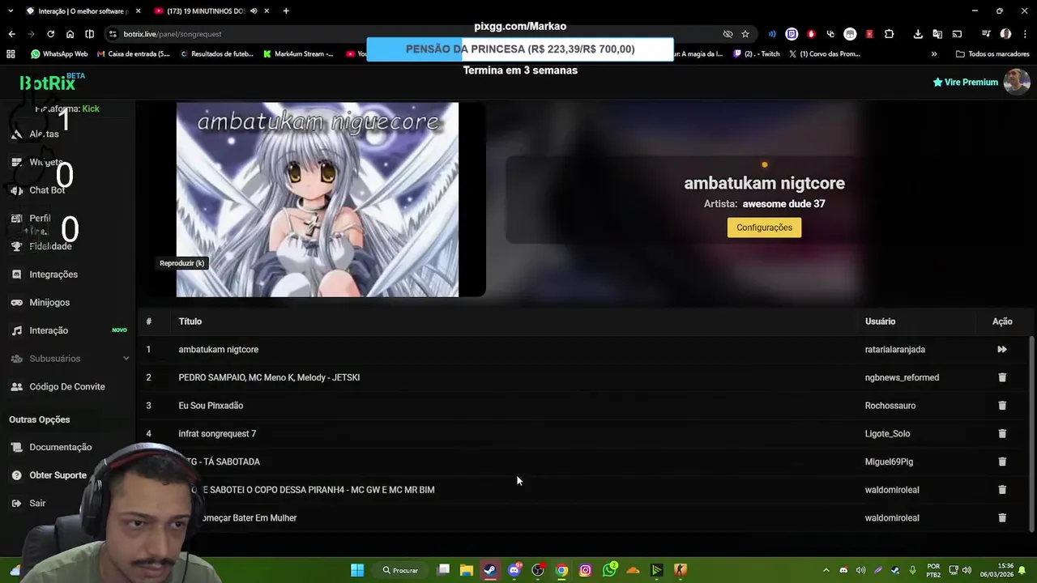This screenshot has width=1037, height=583.
Task: Open Steam from the taskbar
Action: pyautogui.click(x=490, y=570)
